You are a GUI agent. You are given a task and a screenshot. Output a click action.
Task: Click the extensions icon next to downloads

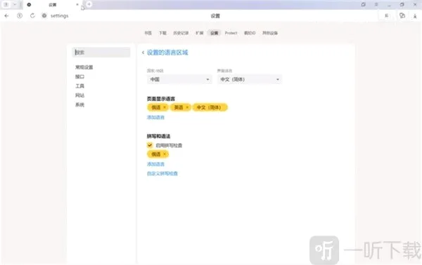pyautogui.click(x=402, y=16)
